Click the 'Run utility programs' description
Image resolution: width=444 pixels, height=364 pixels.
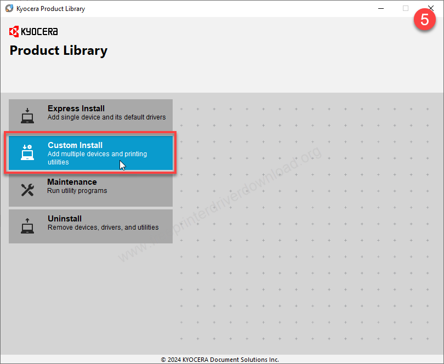point(77,191)
